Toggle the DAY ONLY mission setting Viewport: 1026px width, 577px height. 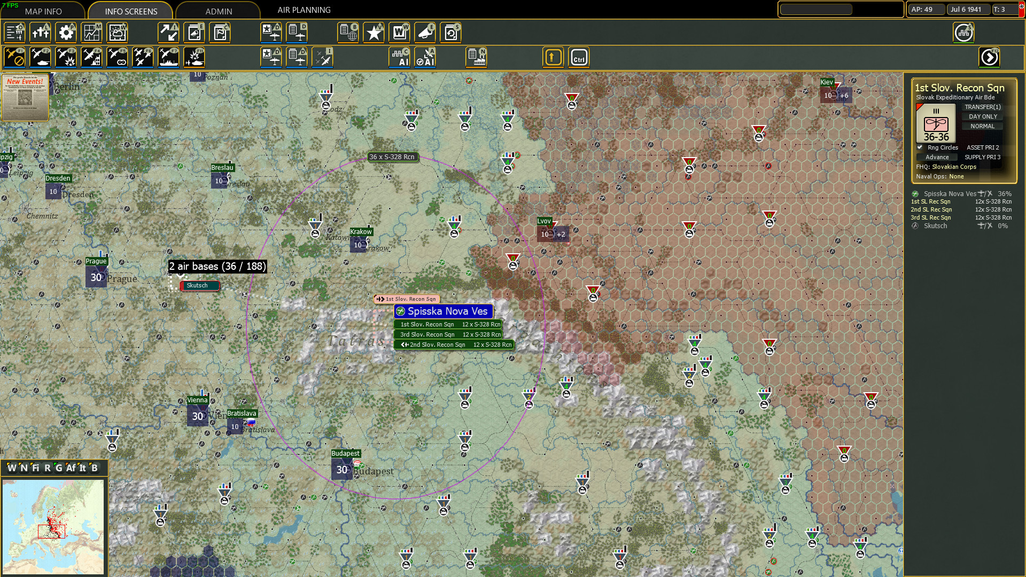(983, 116)
